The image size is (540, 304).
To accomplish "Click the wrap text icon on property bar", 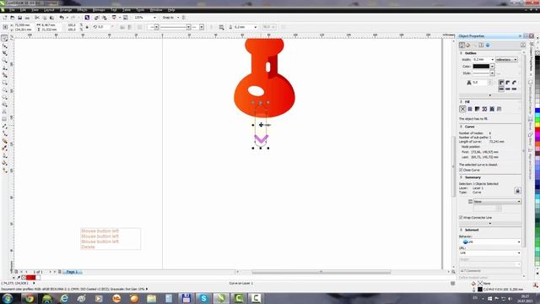I will pos(221,27).
